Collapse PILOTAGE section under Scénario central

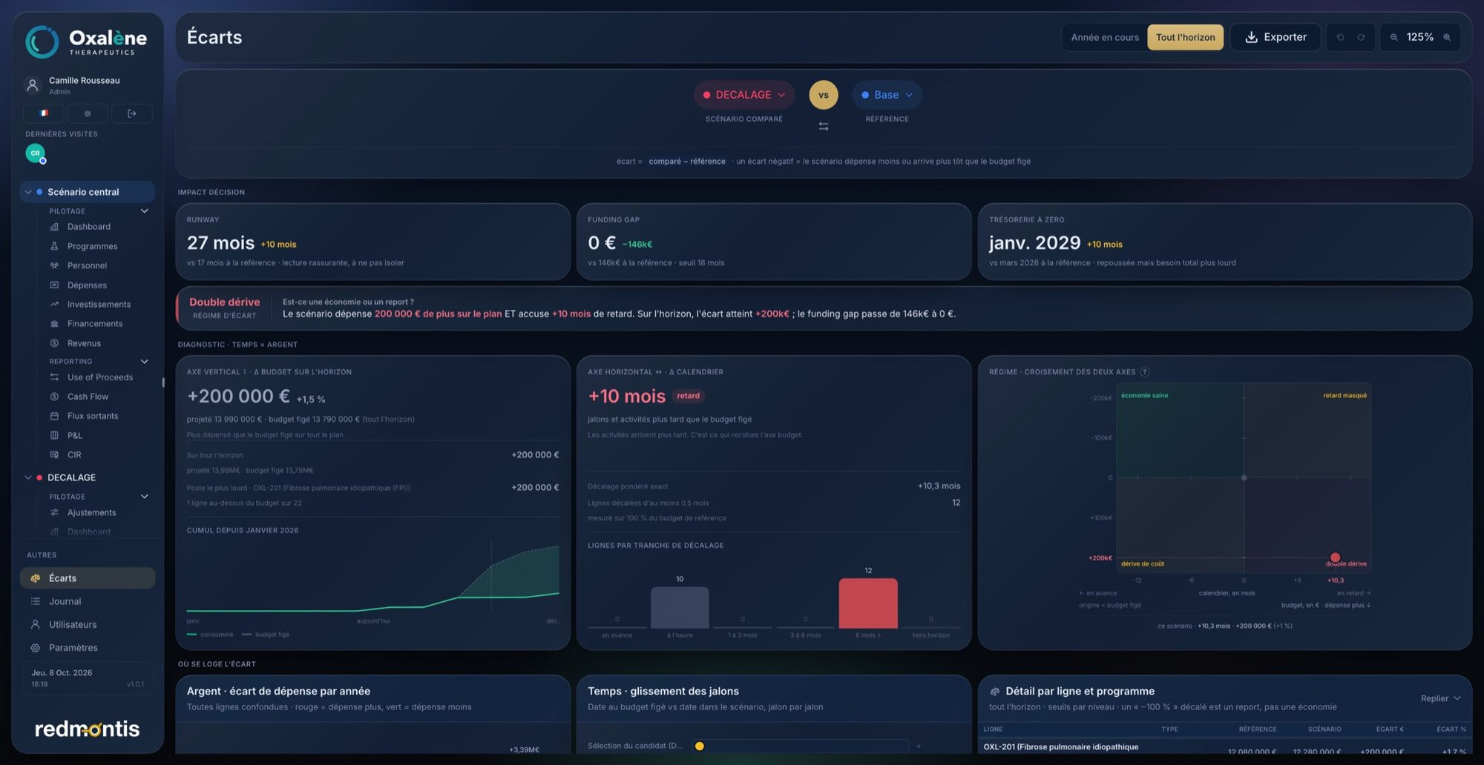pos(145,211)
